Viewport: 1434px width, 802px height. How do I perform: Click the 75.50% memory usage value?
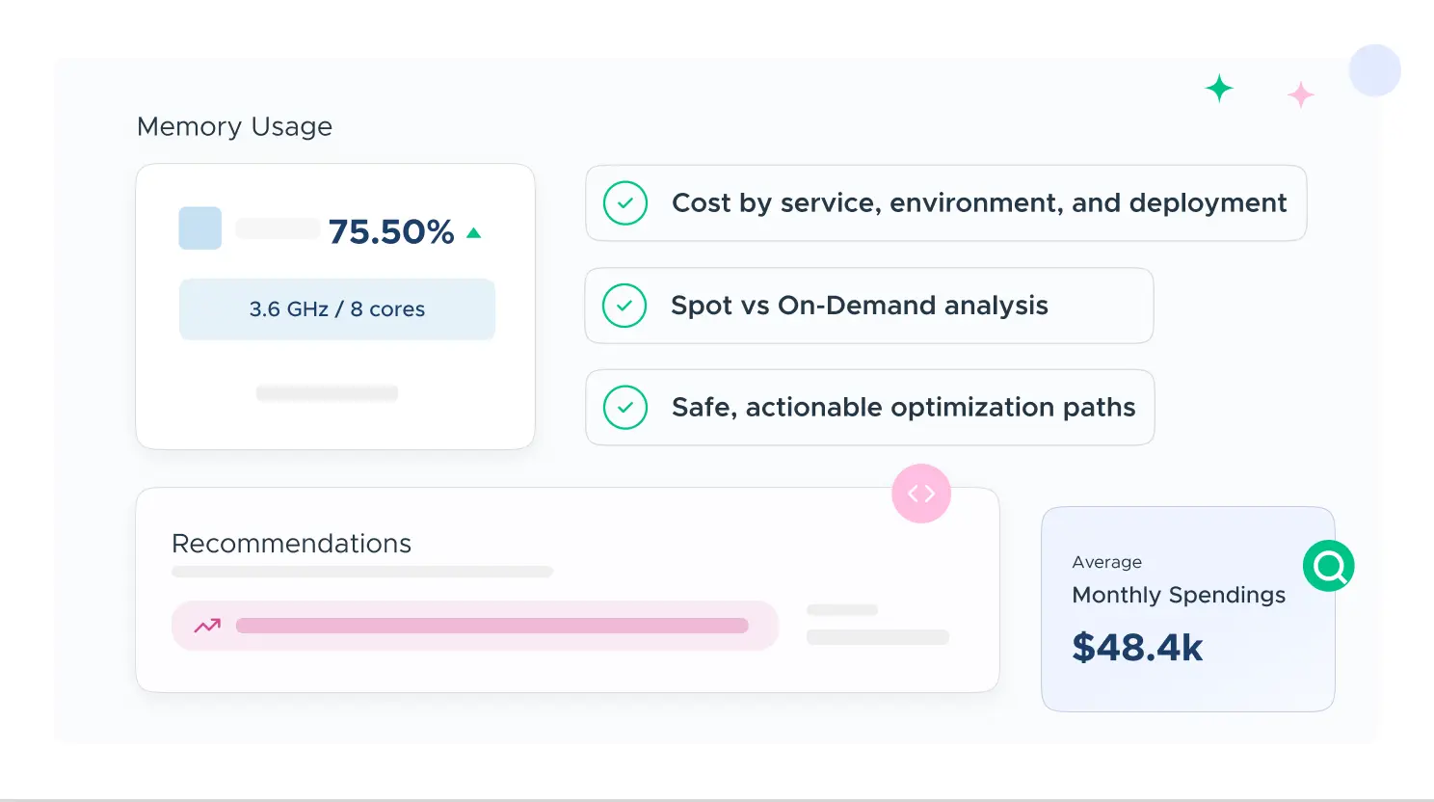391,232
